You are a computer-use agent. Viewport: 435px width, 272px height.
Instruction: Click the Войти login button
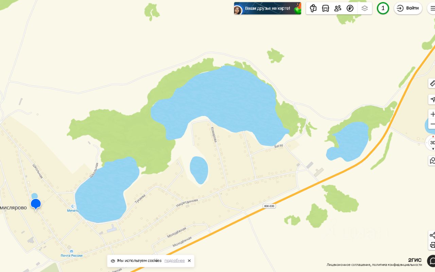[408, 8]
